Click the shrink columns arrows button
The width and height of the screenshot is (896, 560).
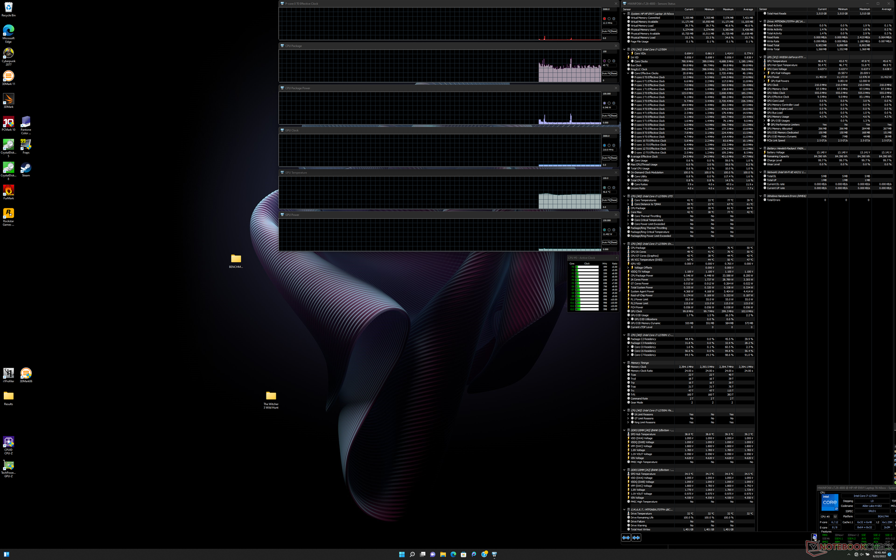[636, 538]
